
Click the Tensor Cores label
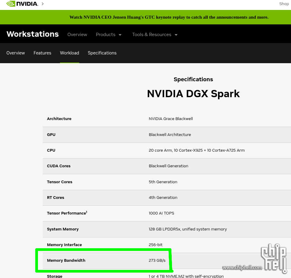(60, 182)
